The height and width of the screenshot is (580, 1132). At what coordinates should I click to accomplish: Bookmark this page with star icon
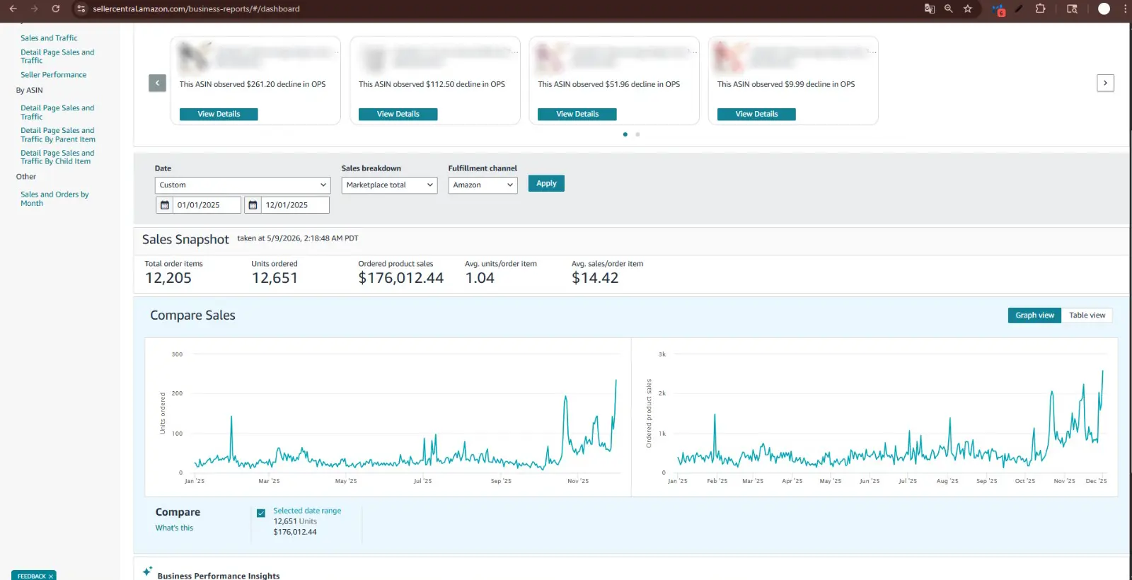967,8
